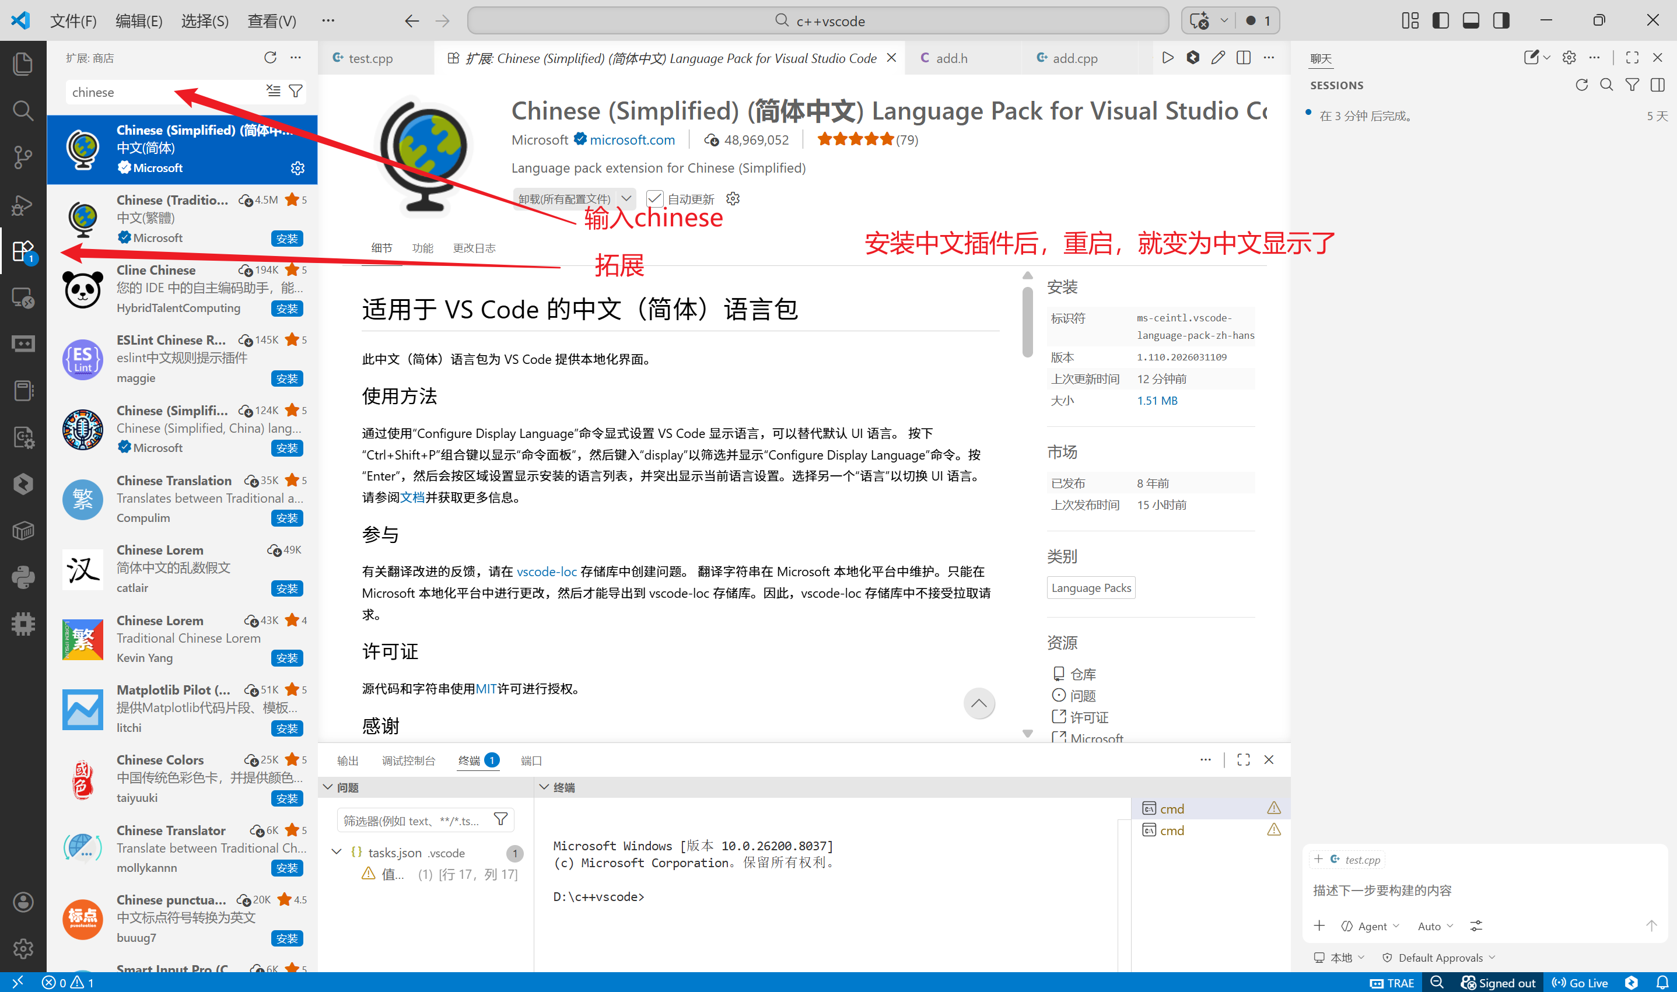Open the Search view in activity bar
Screen dimensions: 1677x992
pyautogui.click(x=23, y=110)
